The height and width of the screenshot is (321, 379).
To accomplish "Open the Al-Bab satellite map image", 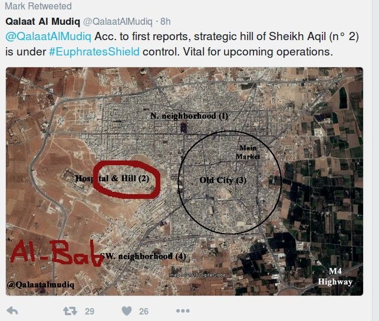I will coord(184,181).
